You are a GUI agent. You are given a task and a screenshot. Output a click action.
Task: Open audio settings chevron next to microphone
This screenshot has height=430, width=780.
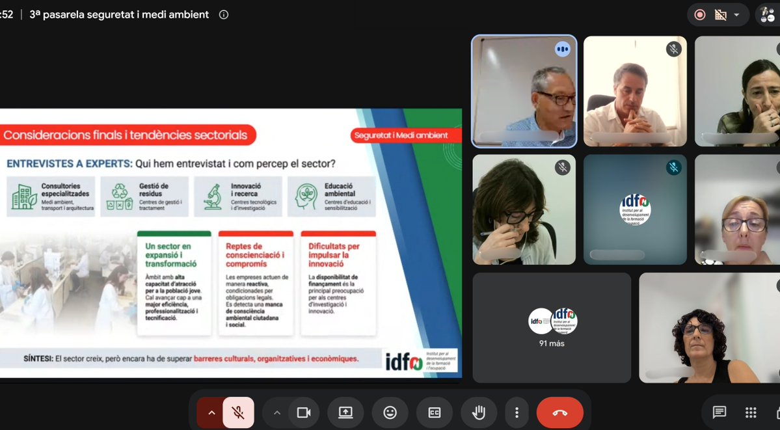tap(211, 412)
